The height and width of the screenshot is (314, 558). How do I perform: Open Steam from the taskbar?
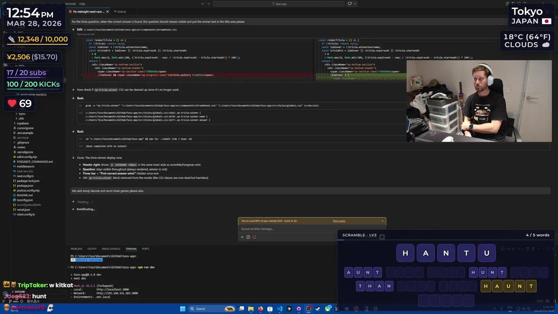pyautogui.click(x=318, y=309)
